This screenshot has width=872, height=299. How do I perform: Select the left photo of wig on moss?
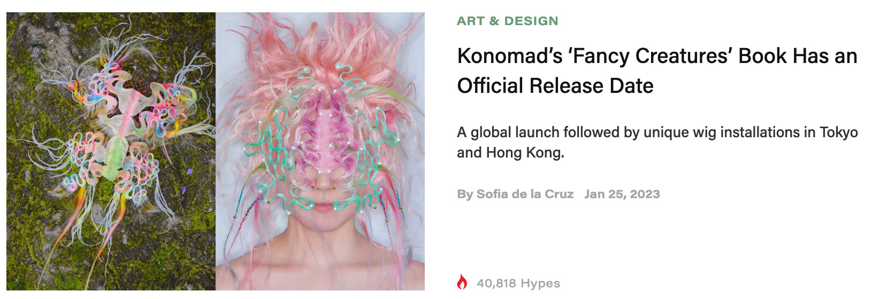click(111, 151)
